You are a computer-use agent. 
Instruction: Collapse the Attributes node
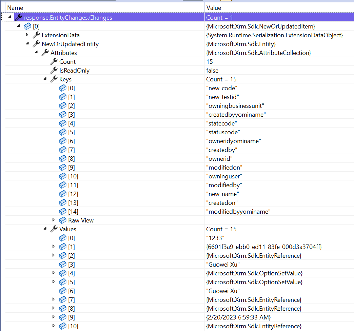tap(36, 52)
